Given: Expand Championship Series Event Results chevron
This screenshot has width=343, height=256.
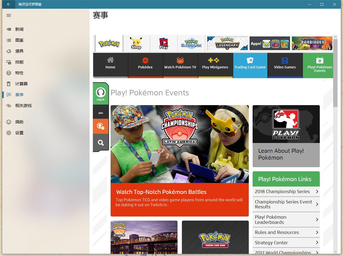Looking at the screenshot, I should 317,204.
